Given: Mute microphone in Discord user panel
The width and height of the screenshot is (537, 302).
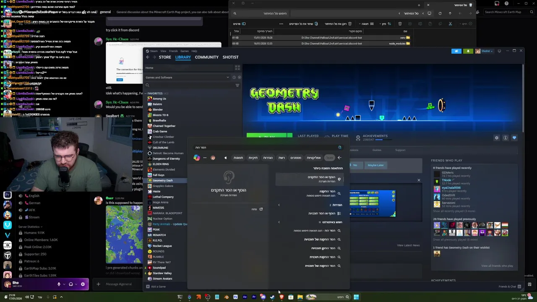Looking at the screenshot, I should 59,284.
